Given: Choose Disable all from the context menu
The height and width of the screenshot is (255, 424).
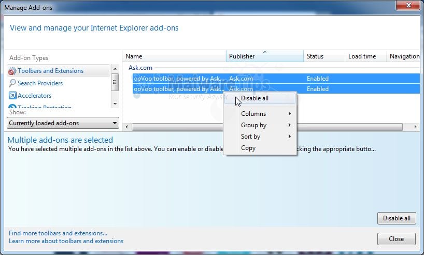Looking at the screenshot, I should 260,98.
